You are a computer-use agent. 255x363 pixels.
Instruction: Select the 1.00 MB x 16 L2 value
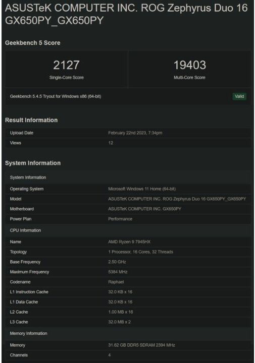tap(121, 312)
